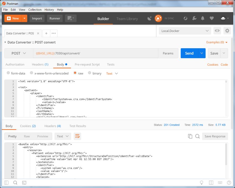Click the Save Response button
The height and width of the screenshot is (188, 235).
click(x=215, y=136)
